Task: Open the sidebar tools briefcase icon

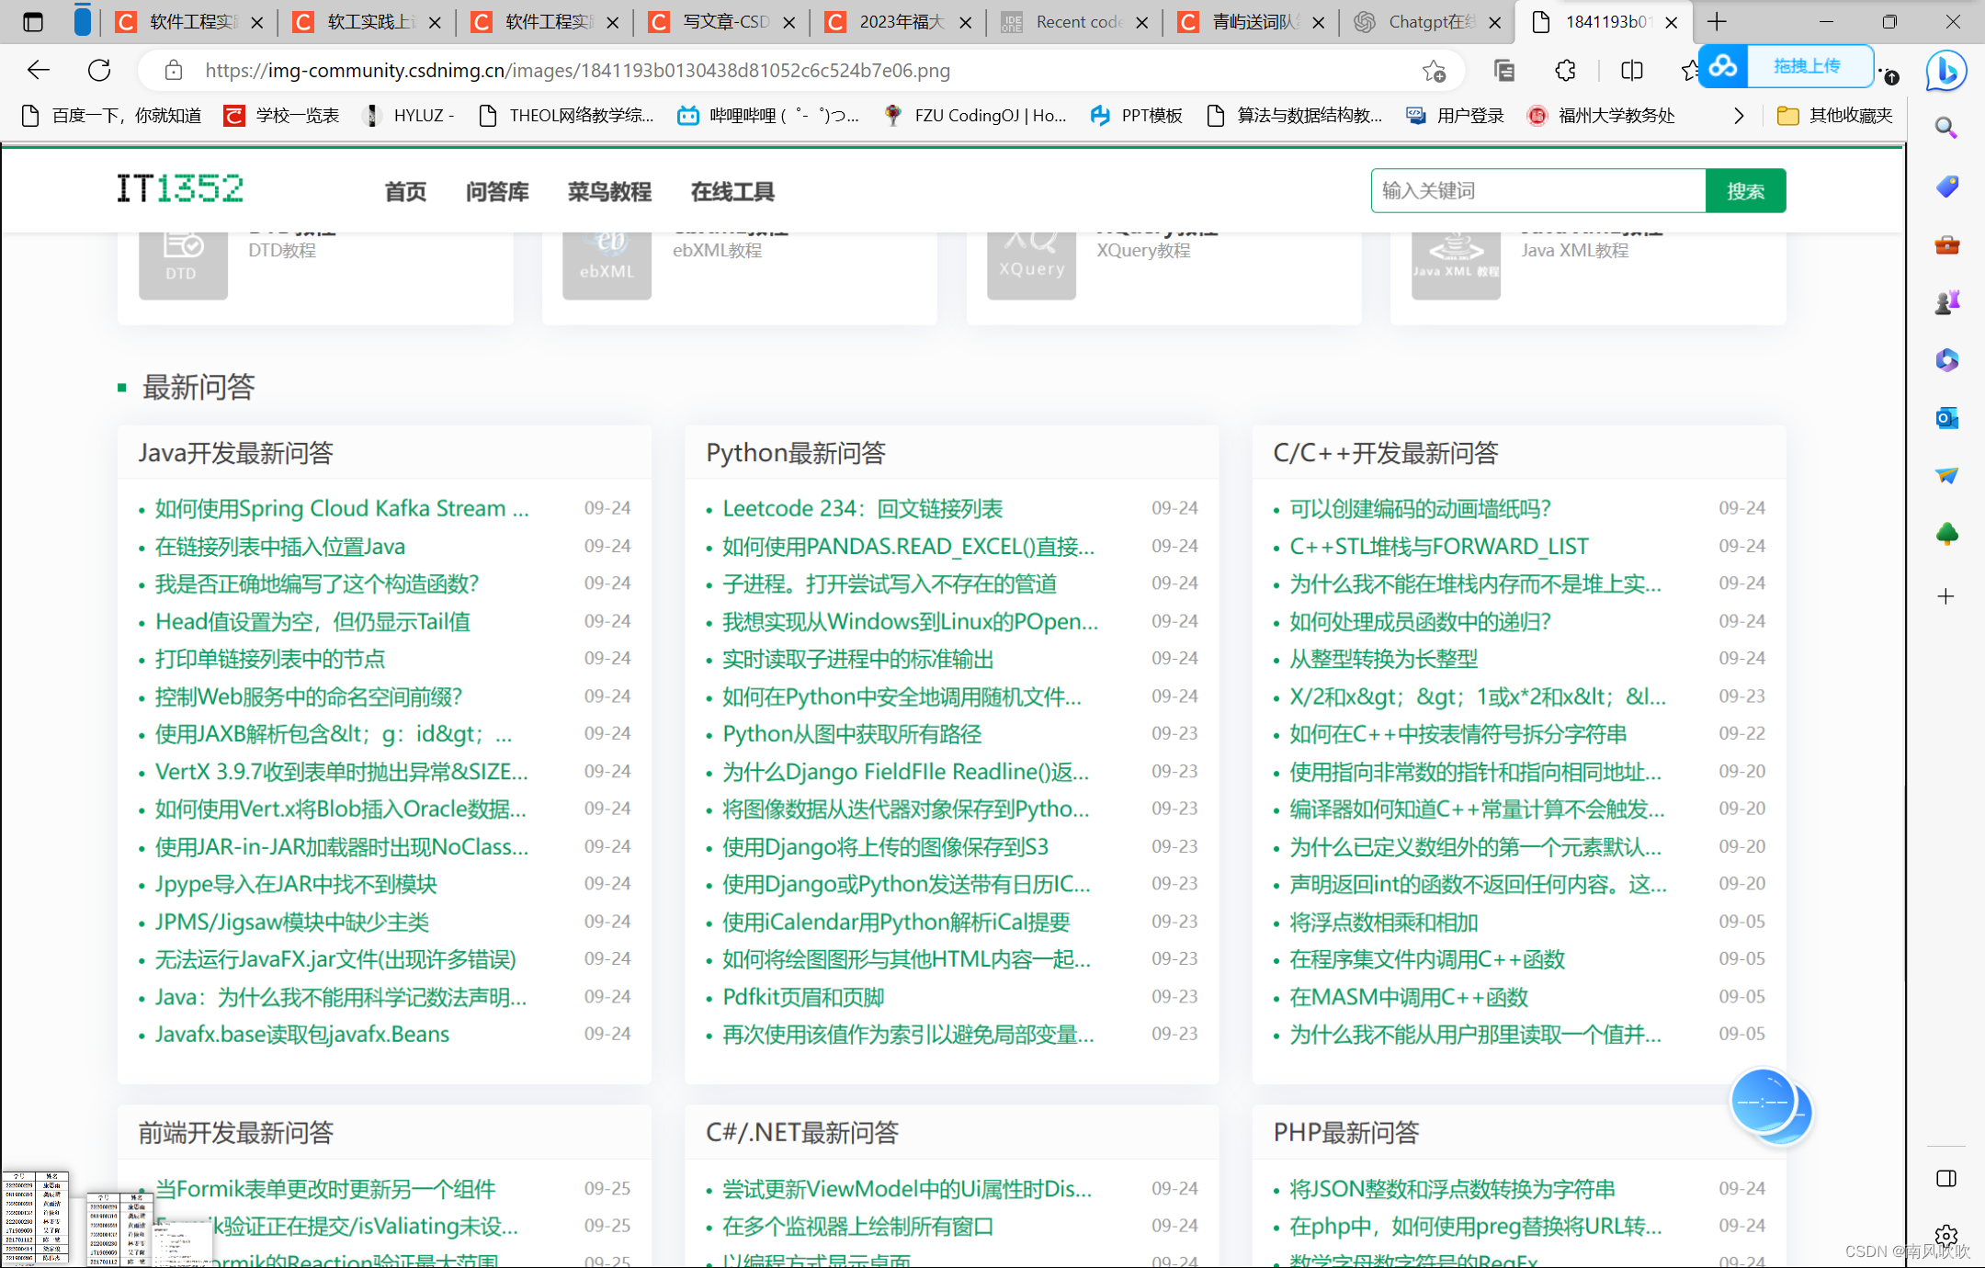Action: [1946, 244]
